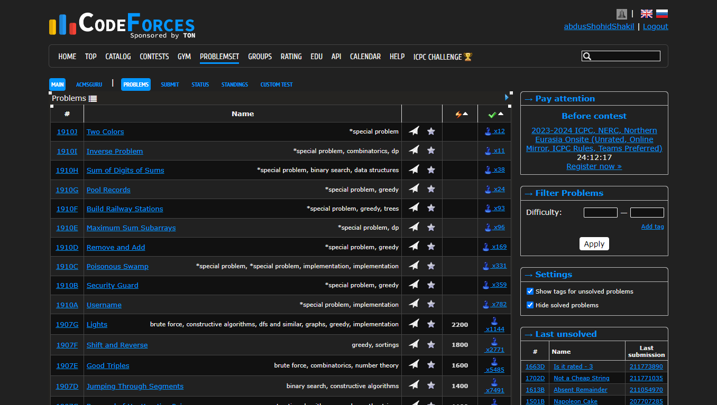Open submit icon for Build Railway Stations
Screen dimensions: 717x405
413,208
